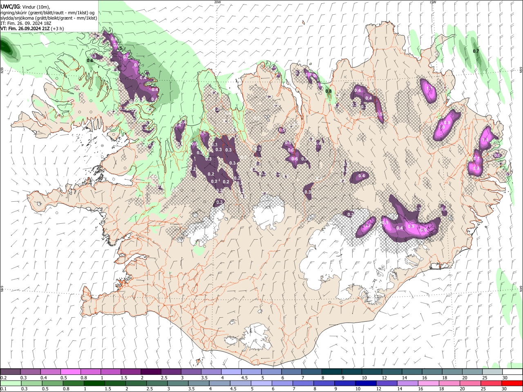Click the 'rigning/skúrir' legend description line

pos(47,12)
